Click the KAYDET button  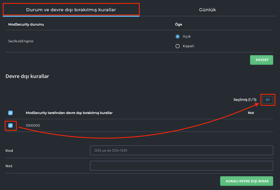click(261, 60)
